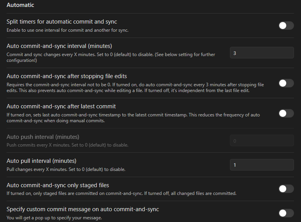Click the disabled auto push interval field
Screen dimensions: 301x222
tap(262, 141)
